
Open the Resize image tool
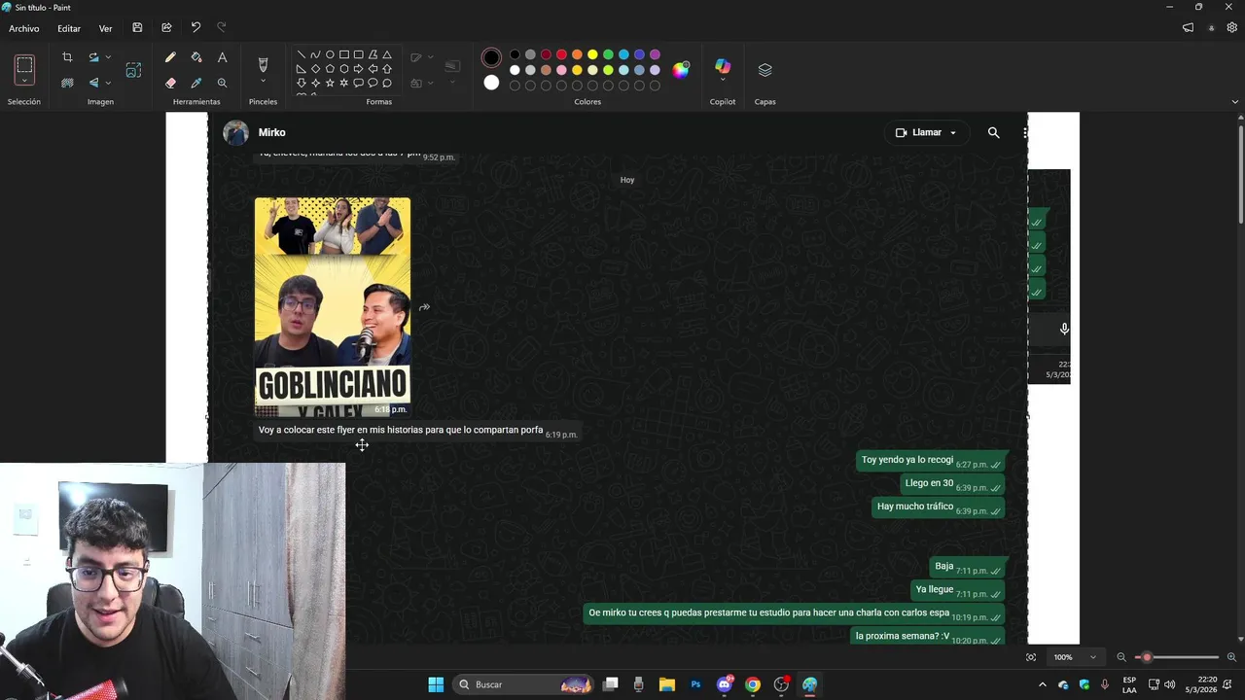pyautogui.click(x=133, y=70)
